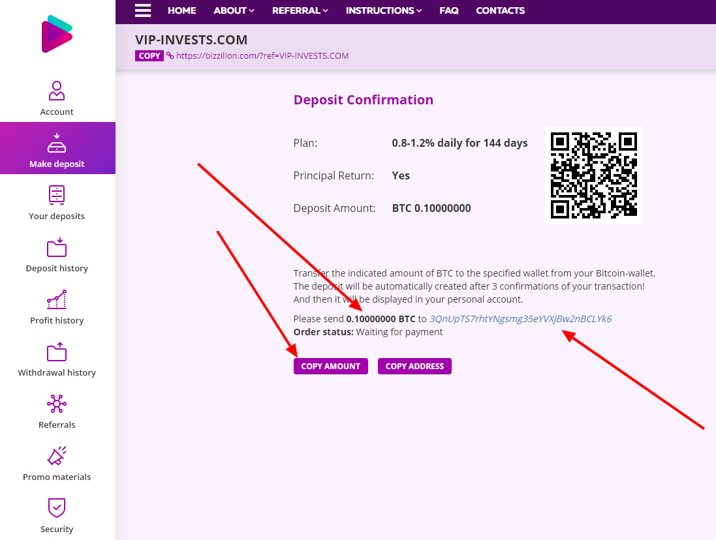Expand the INSTRUCTIONS dropdown menu

point(383,10)
